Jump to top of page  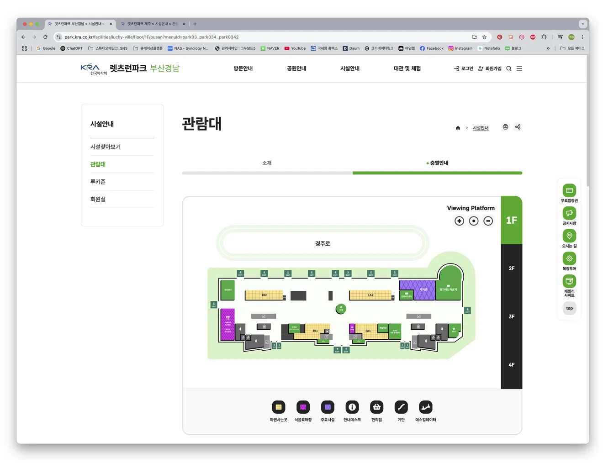pos(569,308)
